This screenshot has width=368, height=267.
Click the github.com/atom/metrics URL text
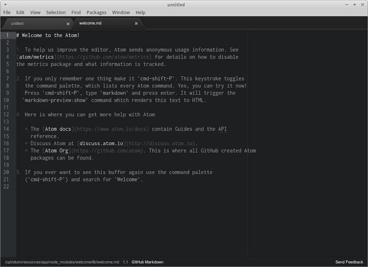(x=104, y=57)
